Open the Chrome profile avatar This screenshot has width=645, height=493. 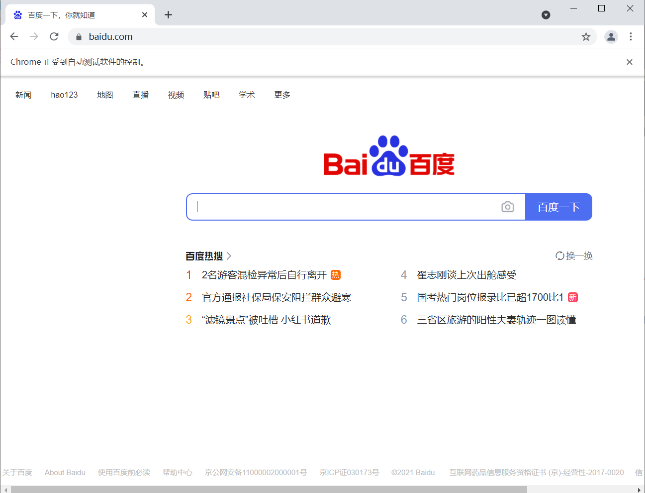tap(611, 36)
